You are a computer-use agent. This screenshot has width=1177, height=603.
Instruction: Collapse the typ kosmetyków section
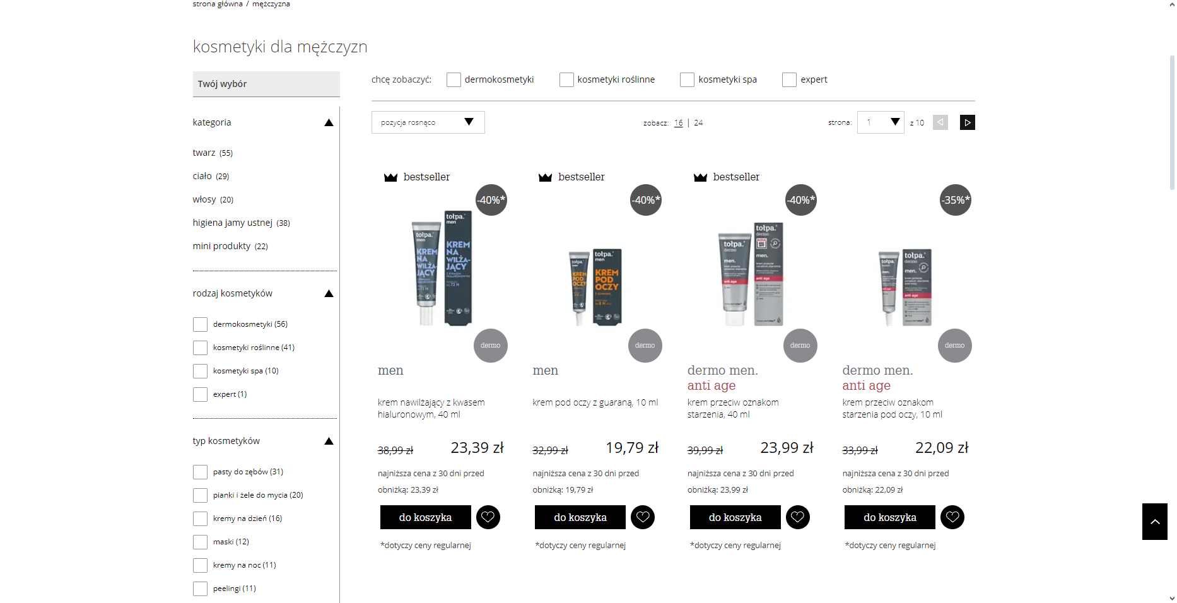coord(329,441)
